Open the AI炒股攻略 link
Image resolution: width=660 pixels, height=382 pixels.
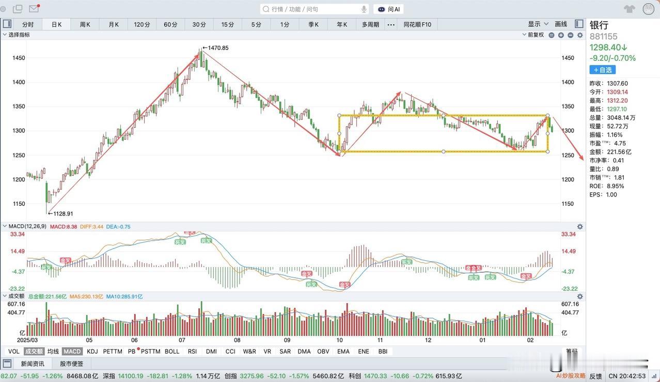coord(571,376)
